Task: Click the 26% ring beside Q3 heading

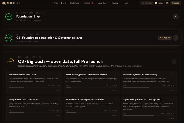Action: coord(11,62)
